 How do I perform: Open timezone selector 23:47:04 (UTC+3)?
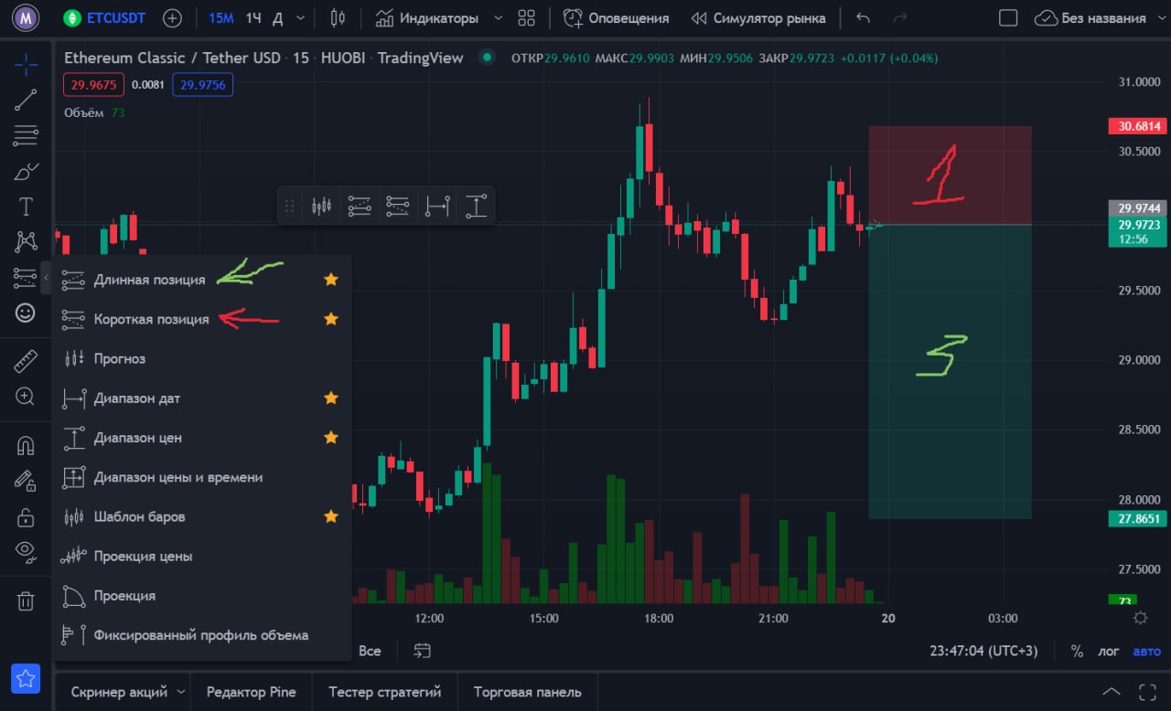[982, 652]
